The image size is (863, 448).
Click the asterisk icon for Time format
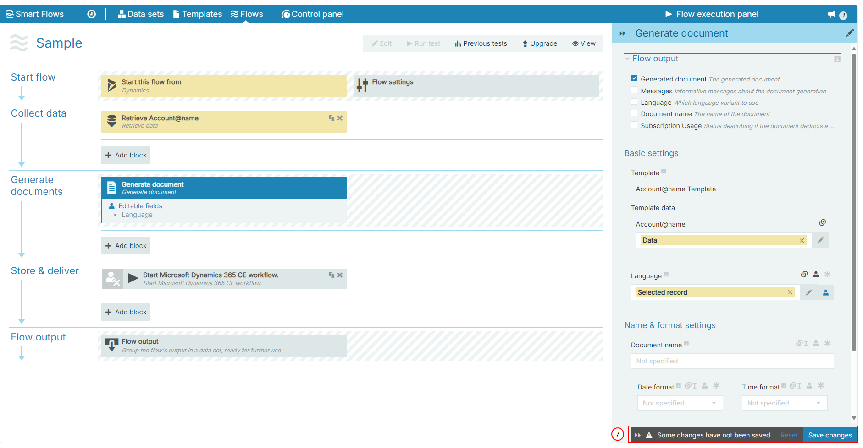[821, 386]
